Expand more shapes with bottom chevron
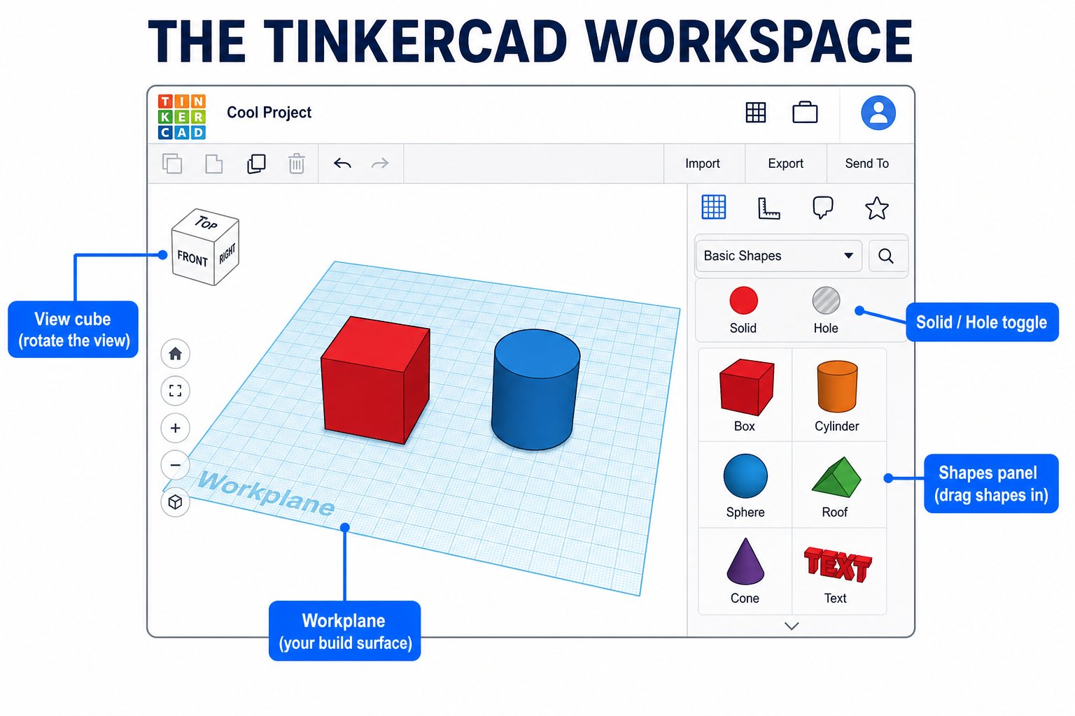Viewport: 1075px width, 716px height. pyautogui.click(x=792, y=626)
